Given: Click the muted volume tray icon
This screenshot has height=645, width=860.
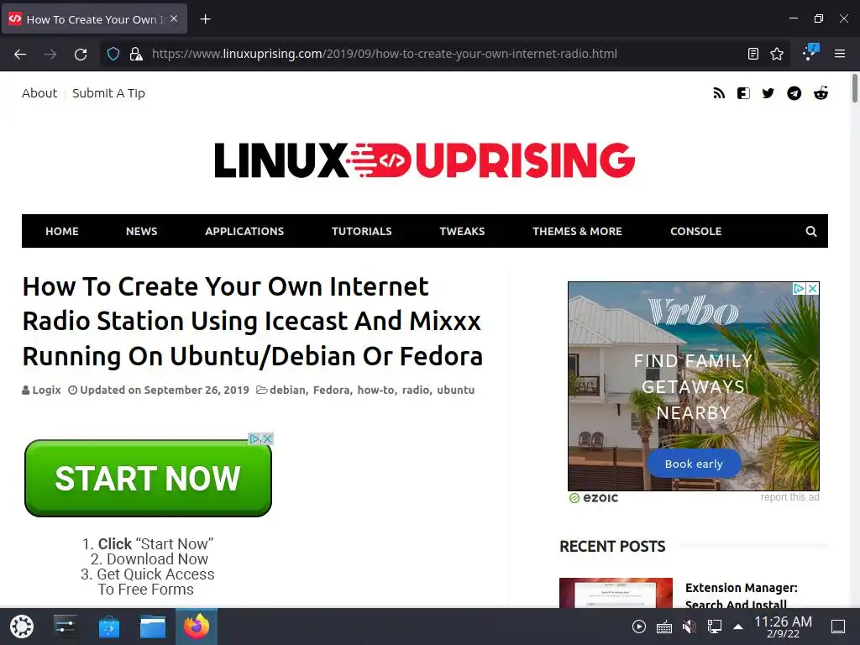Looking at the screenshot, I should pyautogui.click(x=690, y=627).
